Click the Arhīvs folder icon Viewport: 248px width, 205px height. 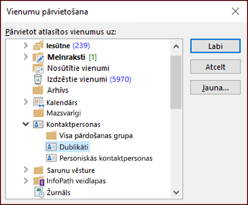tap(38, 90)
